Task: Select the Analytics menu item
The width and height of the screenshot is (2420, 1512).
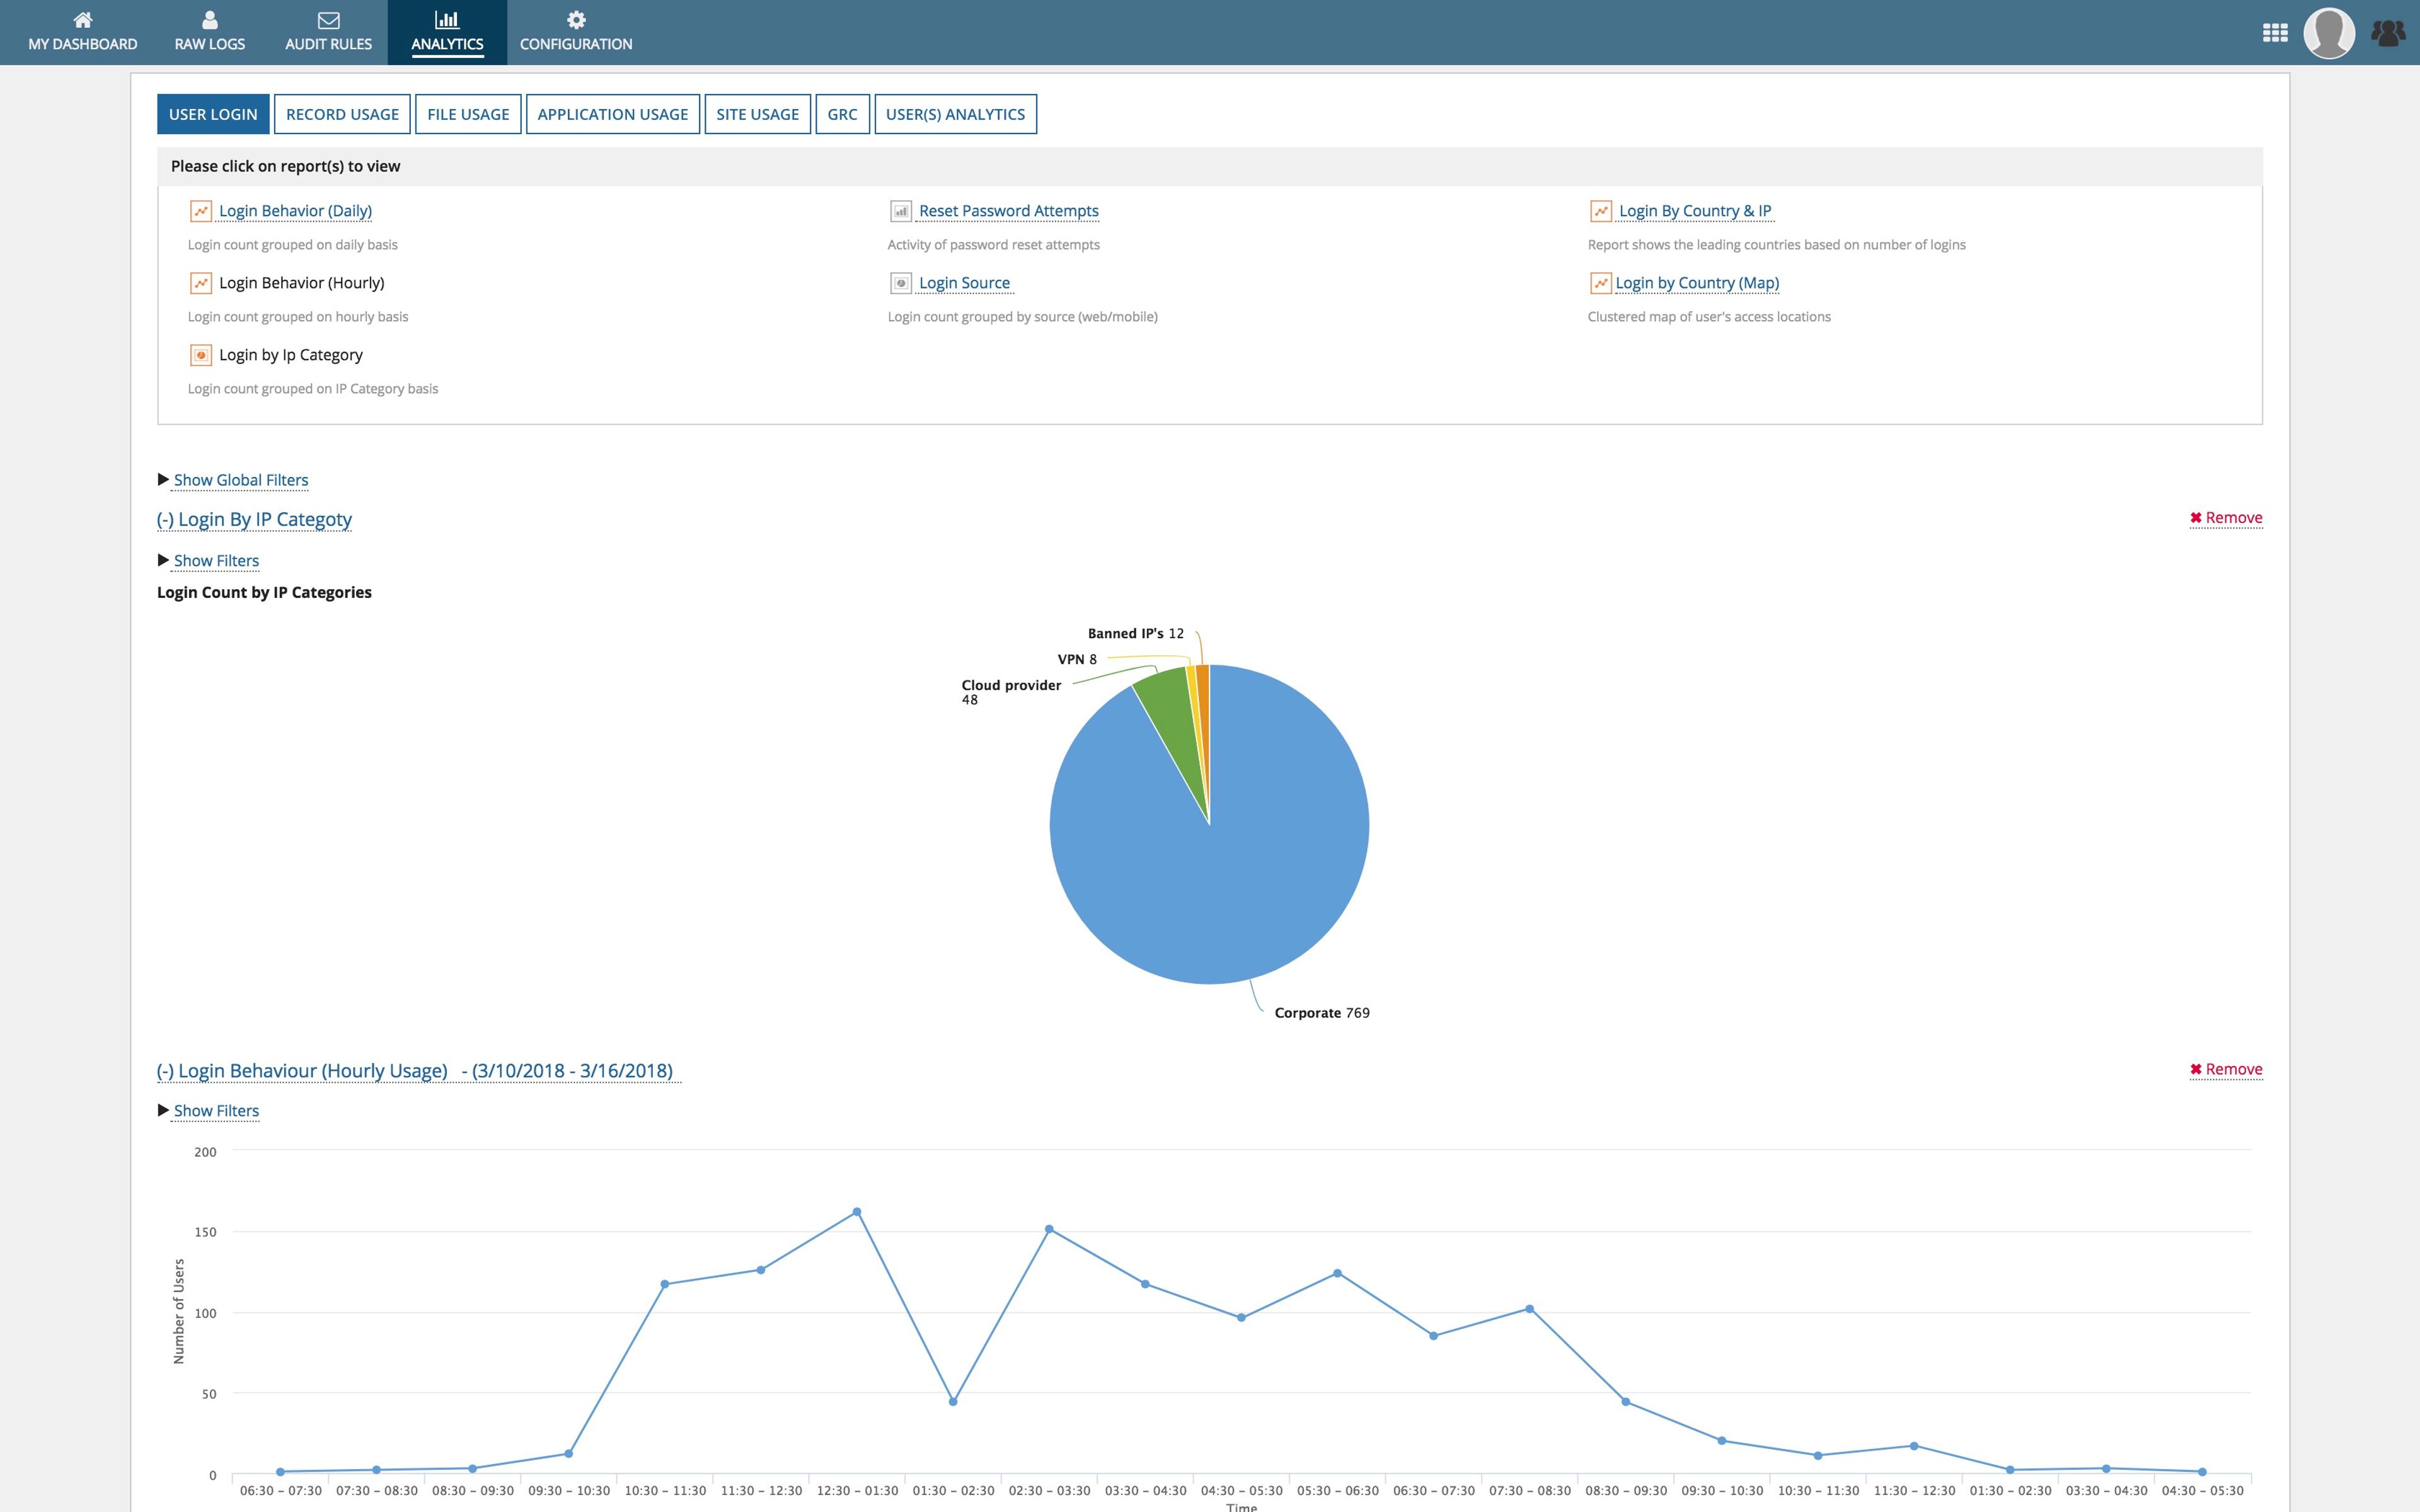Action: tap(447, 32)
